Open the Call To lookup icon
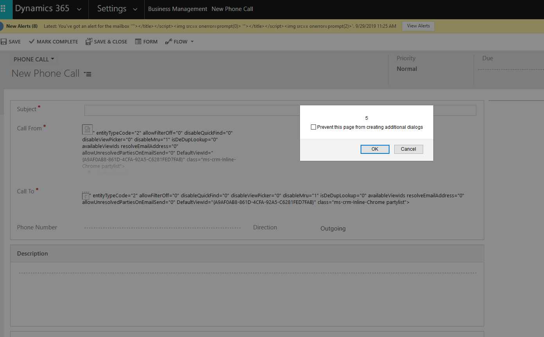 coord(86,196)
